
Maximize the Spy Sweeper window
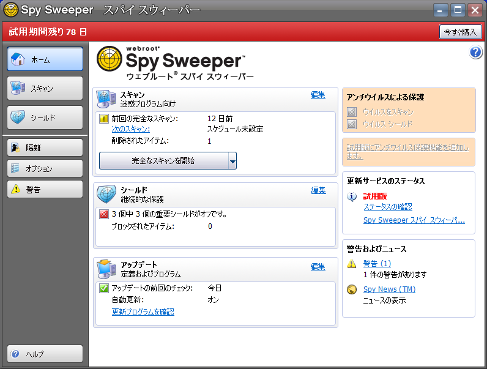click(x=458, y=10)
